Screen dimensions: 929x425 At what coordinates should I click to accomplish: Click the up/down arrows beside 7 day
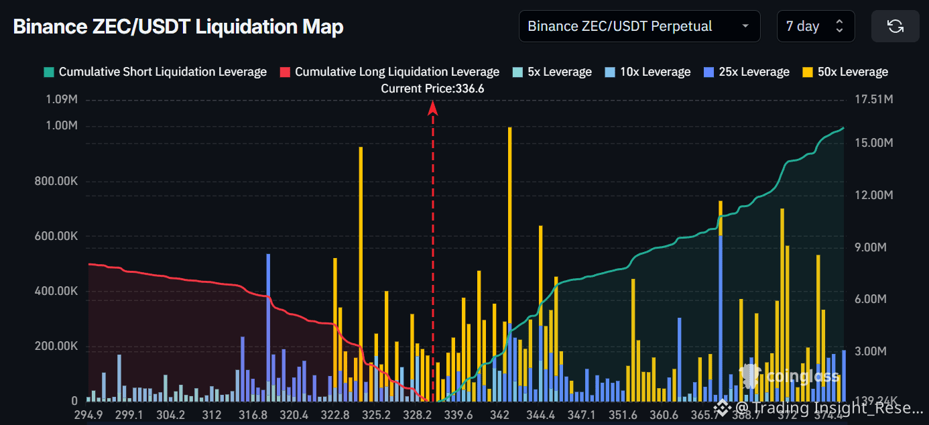click(x=839, y=27)
